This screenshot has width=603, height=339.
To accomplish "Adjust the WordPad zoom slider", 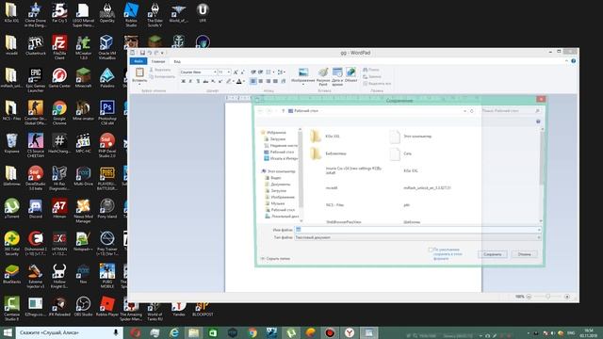I will (x=547, y=297).
